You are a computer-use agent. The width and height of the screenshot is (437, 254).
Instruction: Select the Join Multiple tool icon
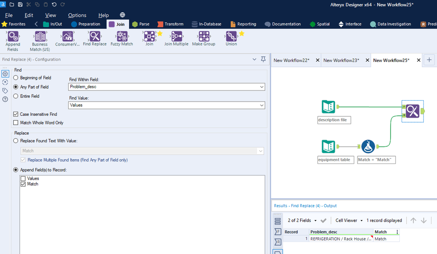[176, 36]
